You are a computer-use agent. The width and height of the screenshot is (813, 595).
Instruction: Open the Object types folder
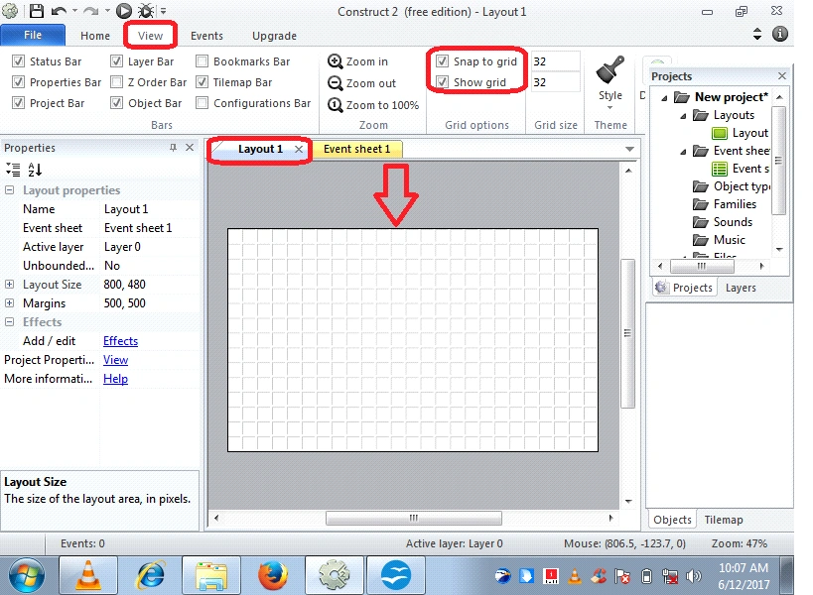[731, 186]
